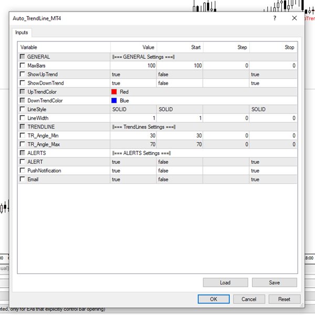The image size is (315, 315).
Task: Tick the TR_Angle_Min checkbox
Action: coord(22,135)
